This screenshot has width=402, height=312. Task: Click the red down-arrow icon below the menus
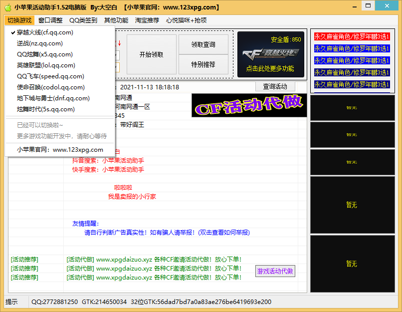tap(119, 44)
